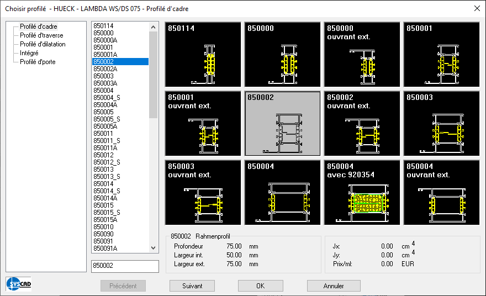Select the plain 850000 profile thumbnail
The image size is (486, 296).
coord(282,55)
